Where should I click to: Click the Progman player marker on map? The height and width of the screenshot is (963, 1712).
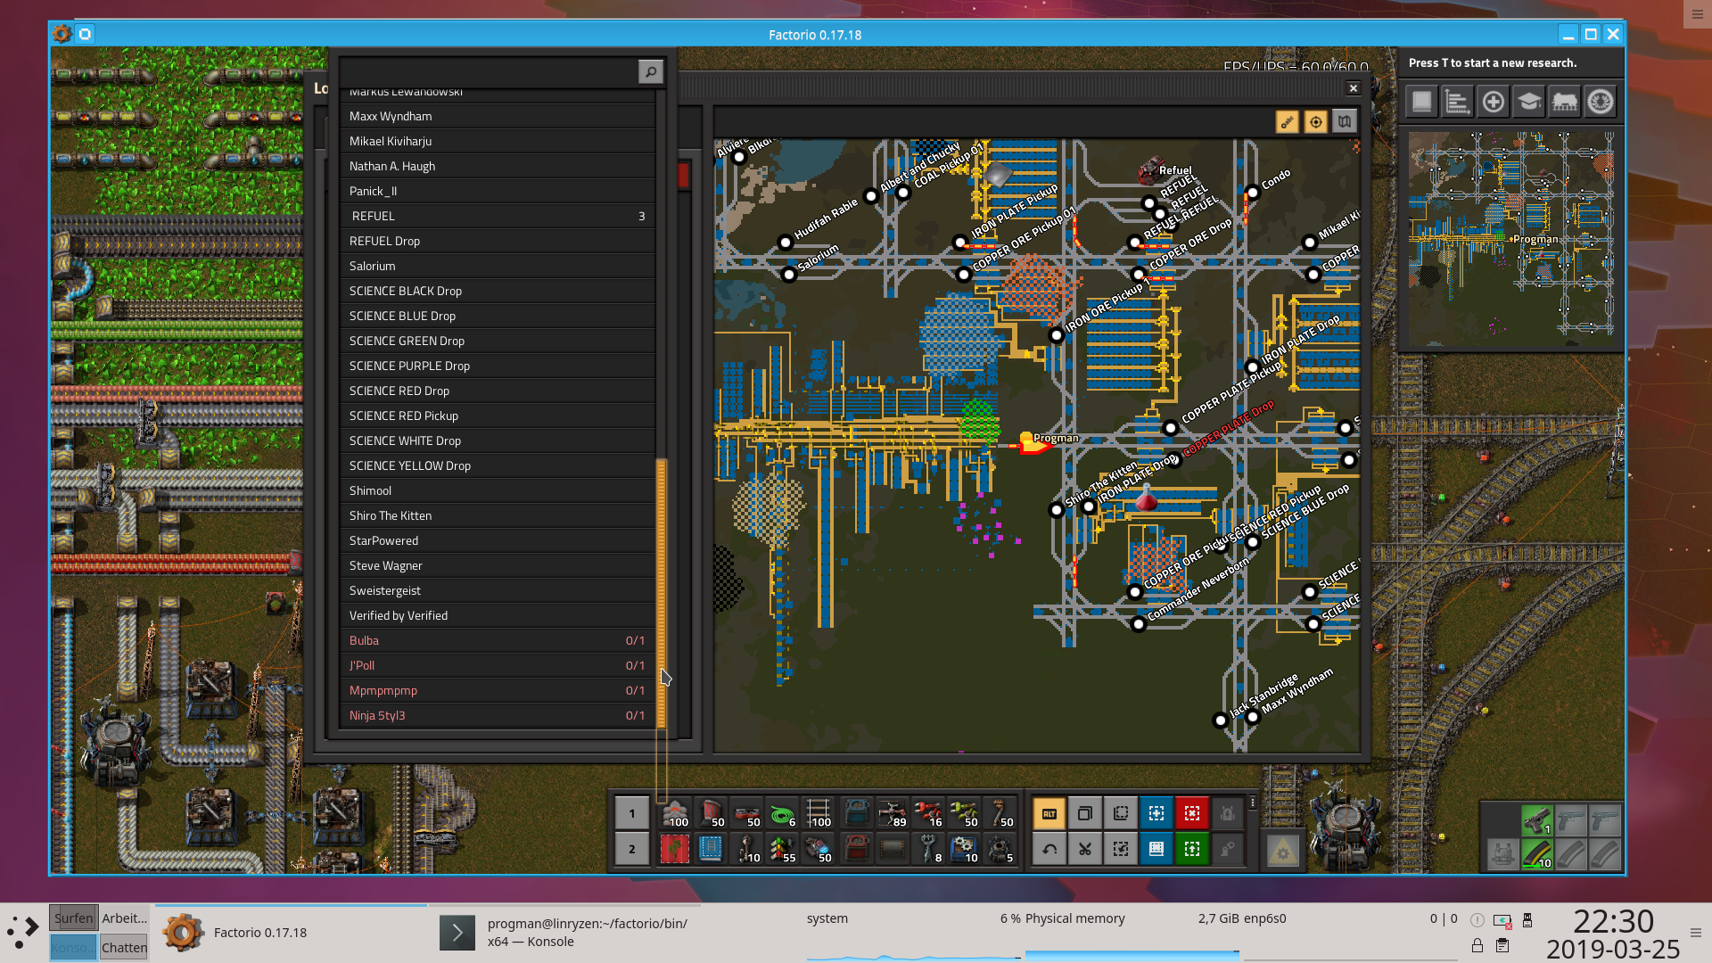pyautogui.click(x=1033, y=443)
